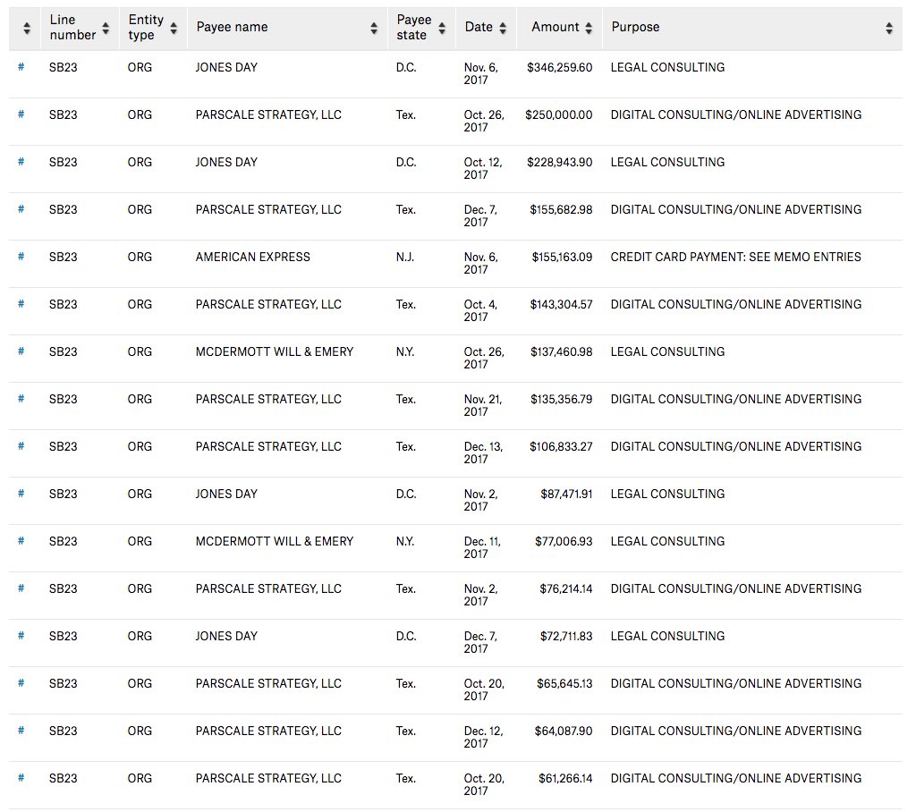This screenshot has height=812, width=916.
Task: Open # link for $106,833.27 Parscale row
Action: pyautogui.click(x=21, y=445)
